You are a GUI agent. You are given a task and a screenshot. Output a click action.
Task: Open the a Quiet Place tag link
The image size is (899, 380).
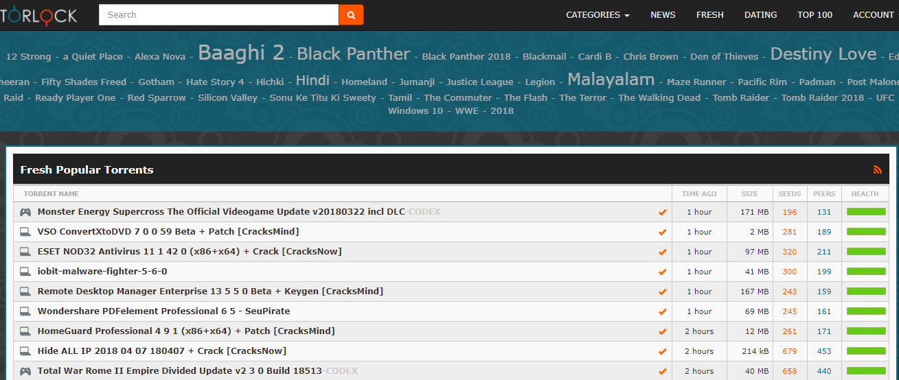[93, 56]
